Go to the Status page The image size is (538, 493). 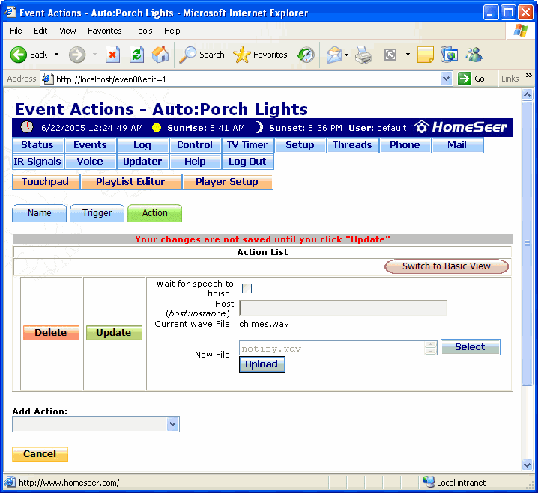click(x=37, y=145)
